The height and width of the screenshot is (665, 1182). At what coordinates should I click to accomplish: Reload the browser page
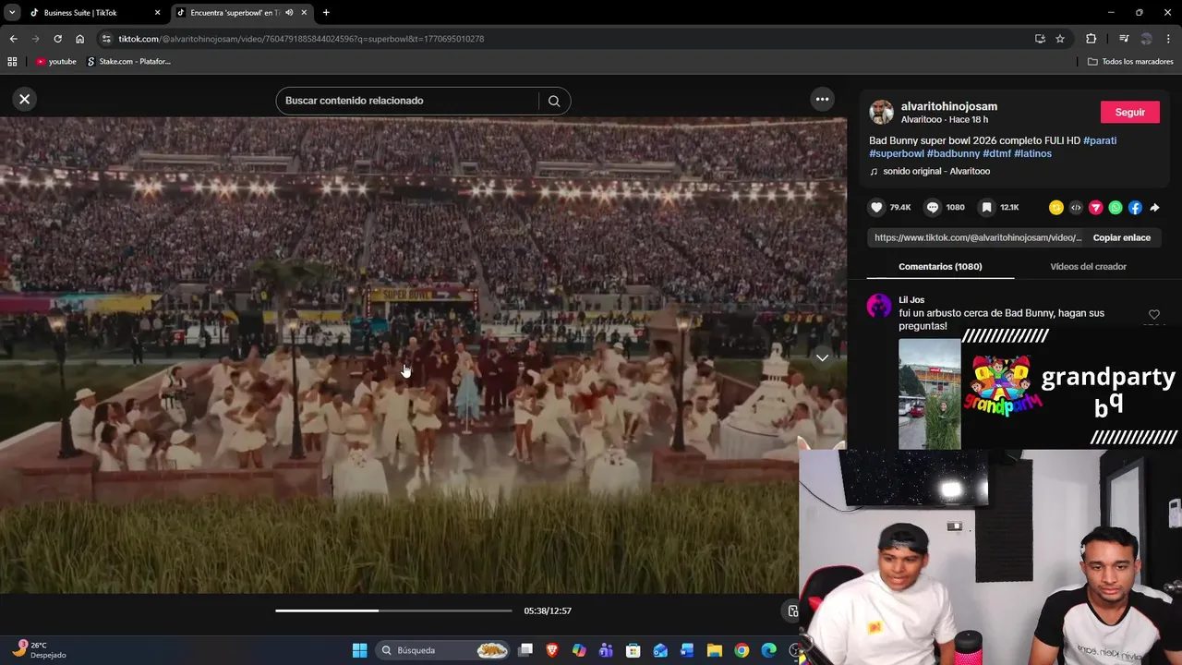point(57,39)
